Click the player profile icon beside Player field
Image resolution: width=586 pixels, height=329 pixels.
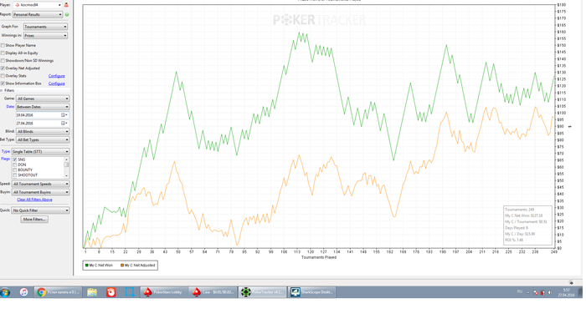click(x=66, y=5)
